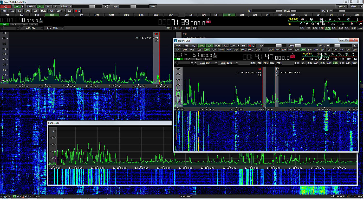The image size is (364, 199).
Task: Toggle RX2 under the main VFO B display
Action: pos(4,24)
